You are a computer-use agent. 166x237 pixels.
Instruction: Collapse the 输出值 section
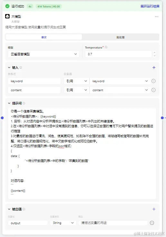click(9, 209)
